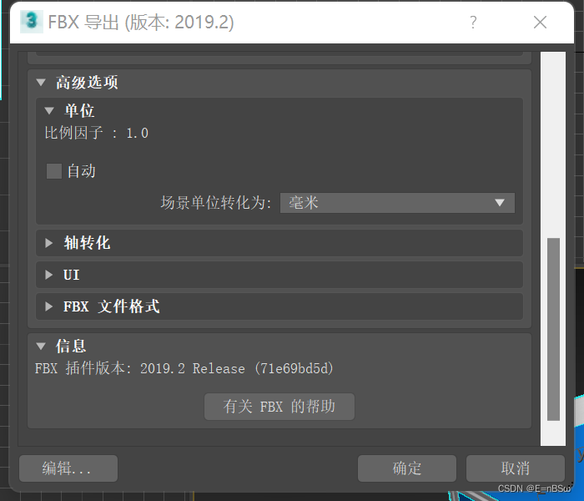
Task: Open the 场景单位转化为 units dropdown
Action: coord(397,203)
